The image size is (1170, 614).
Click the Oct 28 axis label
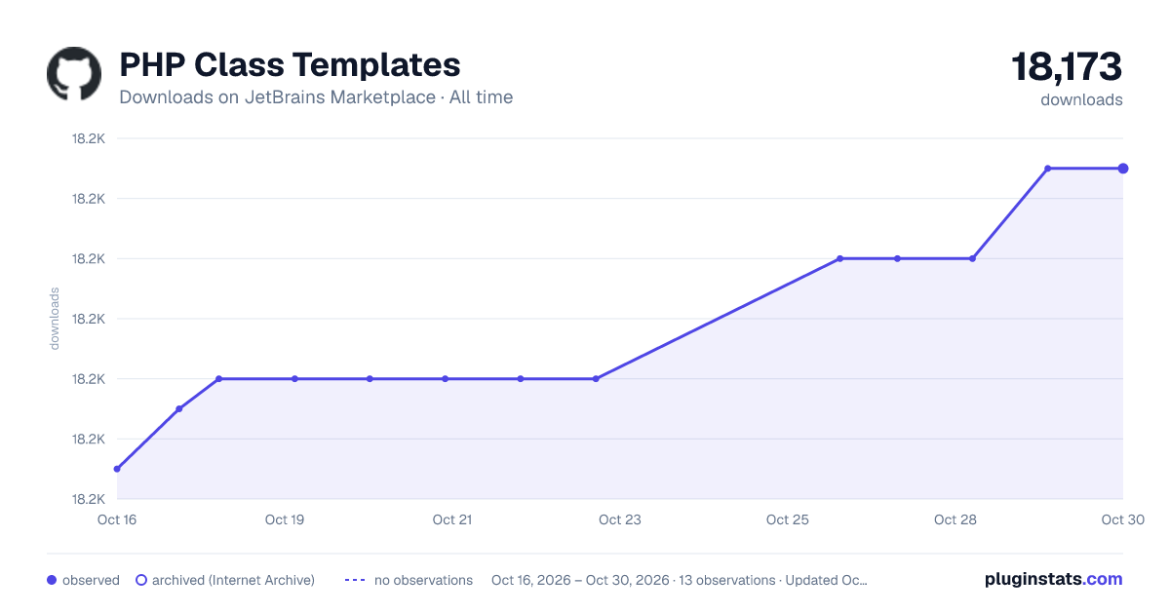pos(955,519)
